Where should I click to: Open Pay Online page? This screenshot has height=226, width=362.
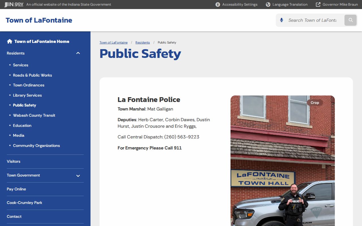(16, 189)
